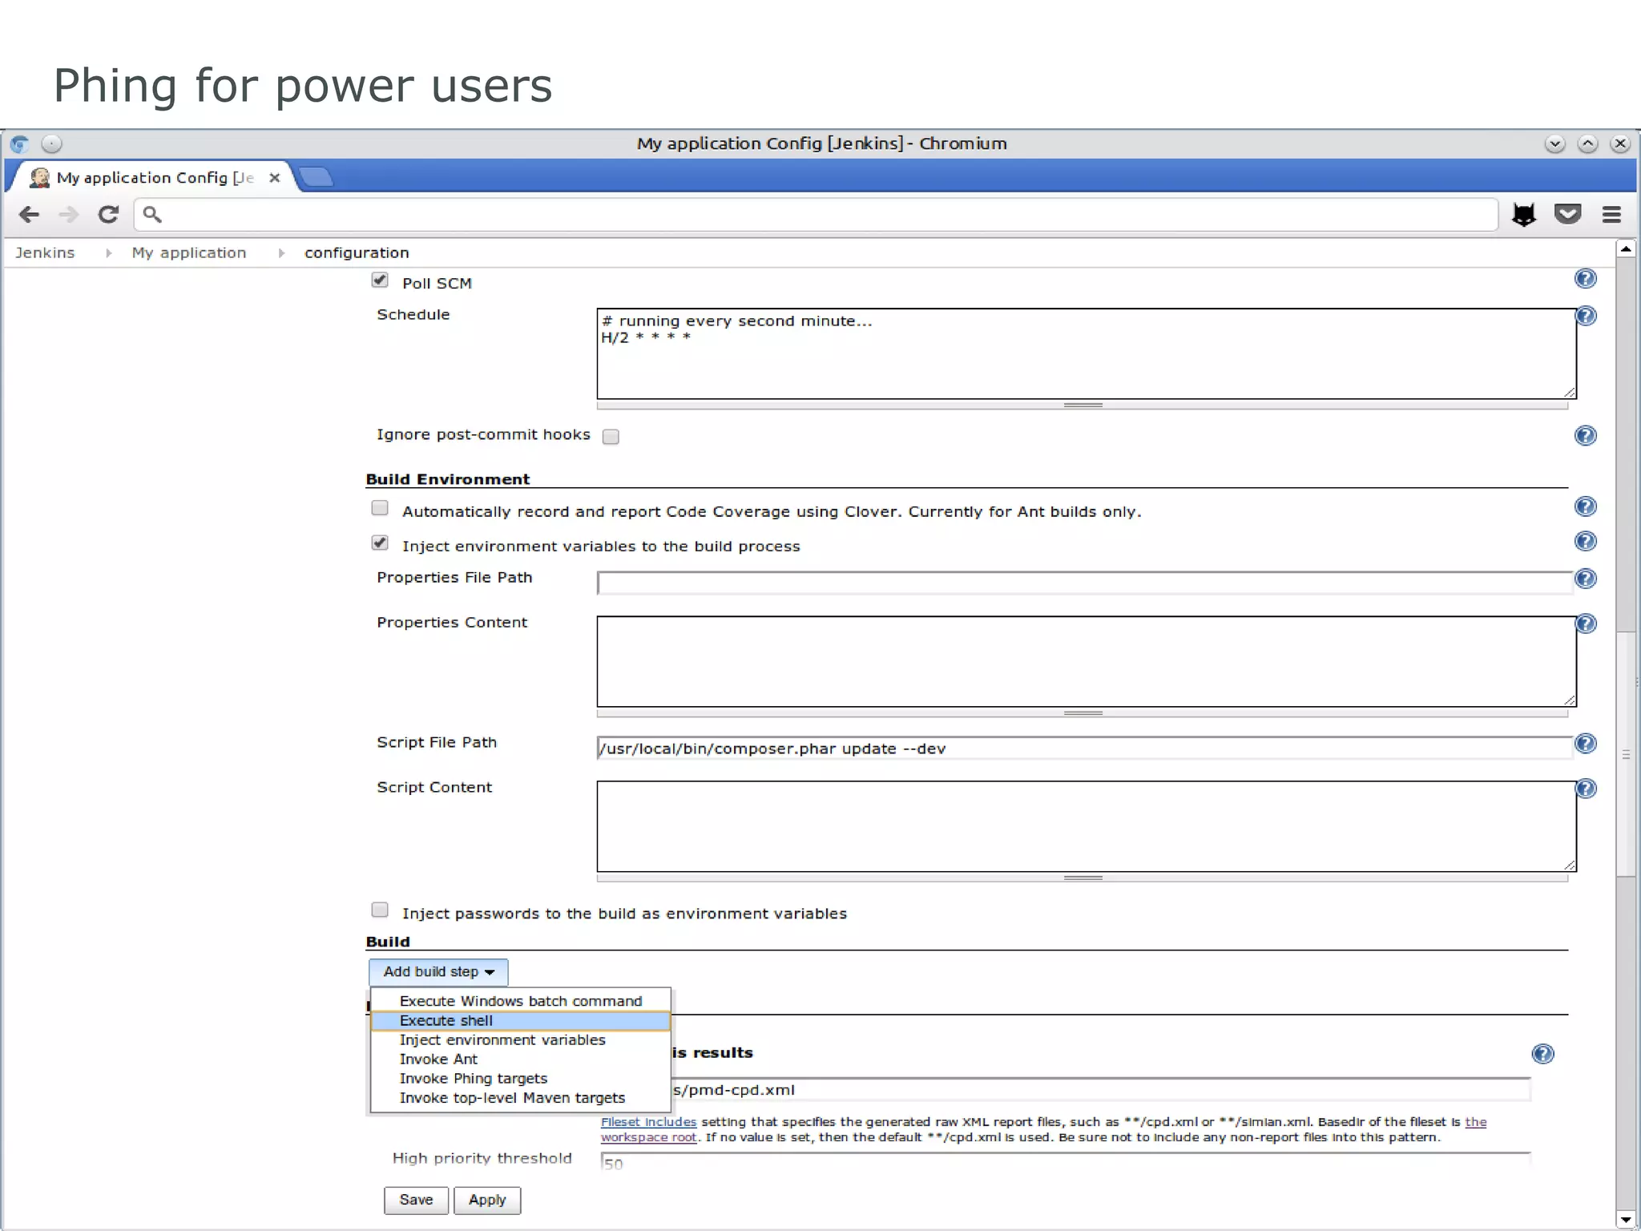Open the Jenkins breadcrumb link
Viewport: 1641px width, 1231px height.
45,253
